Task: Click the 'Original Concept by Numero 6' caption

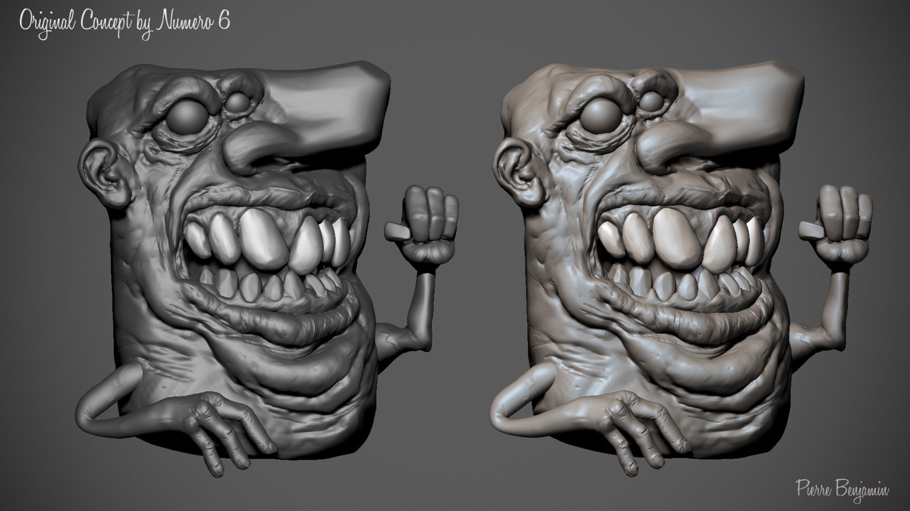Action: click(125, 23)
